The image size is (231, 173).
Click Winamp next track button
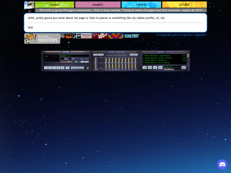tap(62, 67)
